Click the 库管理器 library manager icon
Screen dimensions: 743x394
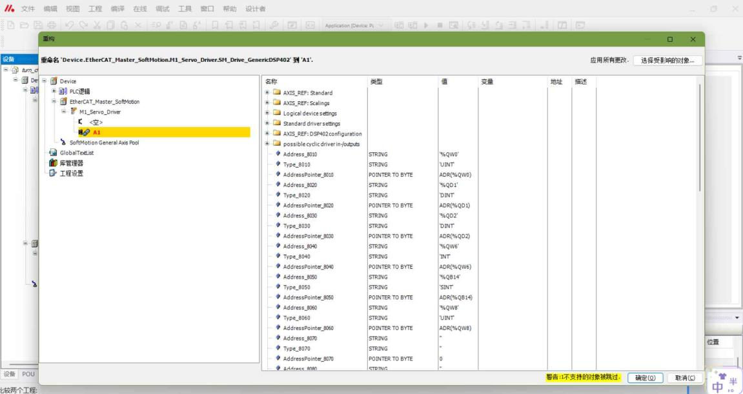54,163
